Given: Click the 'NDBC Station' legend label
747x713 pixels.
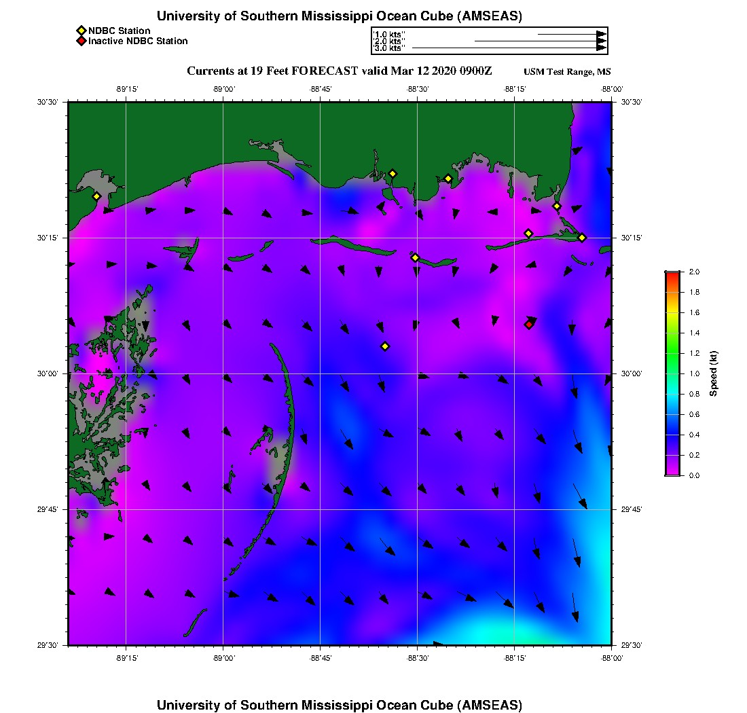Looking at the screenshot, I should [120, 31].
